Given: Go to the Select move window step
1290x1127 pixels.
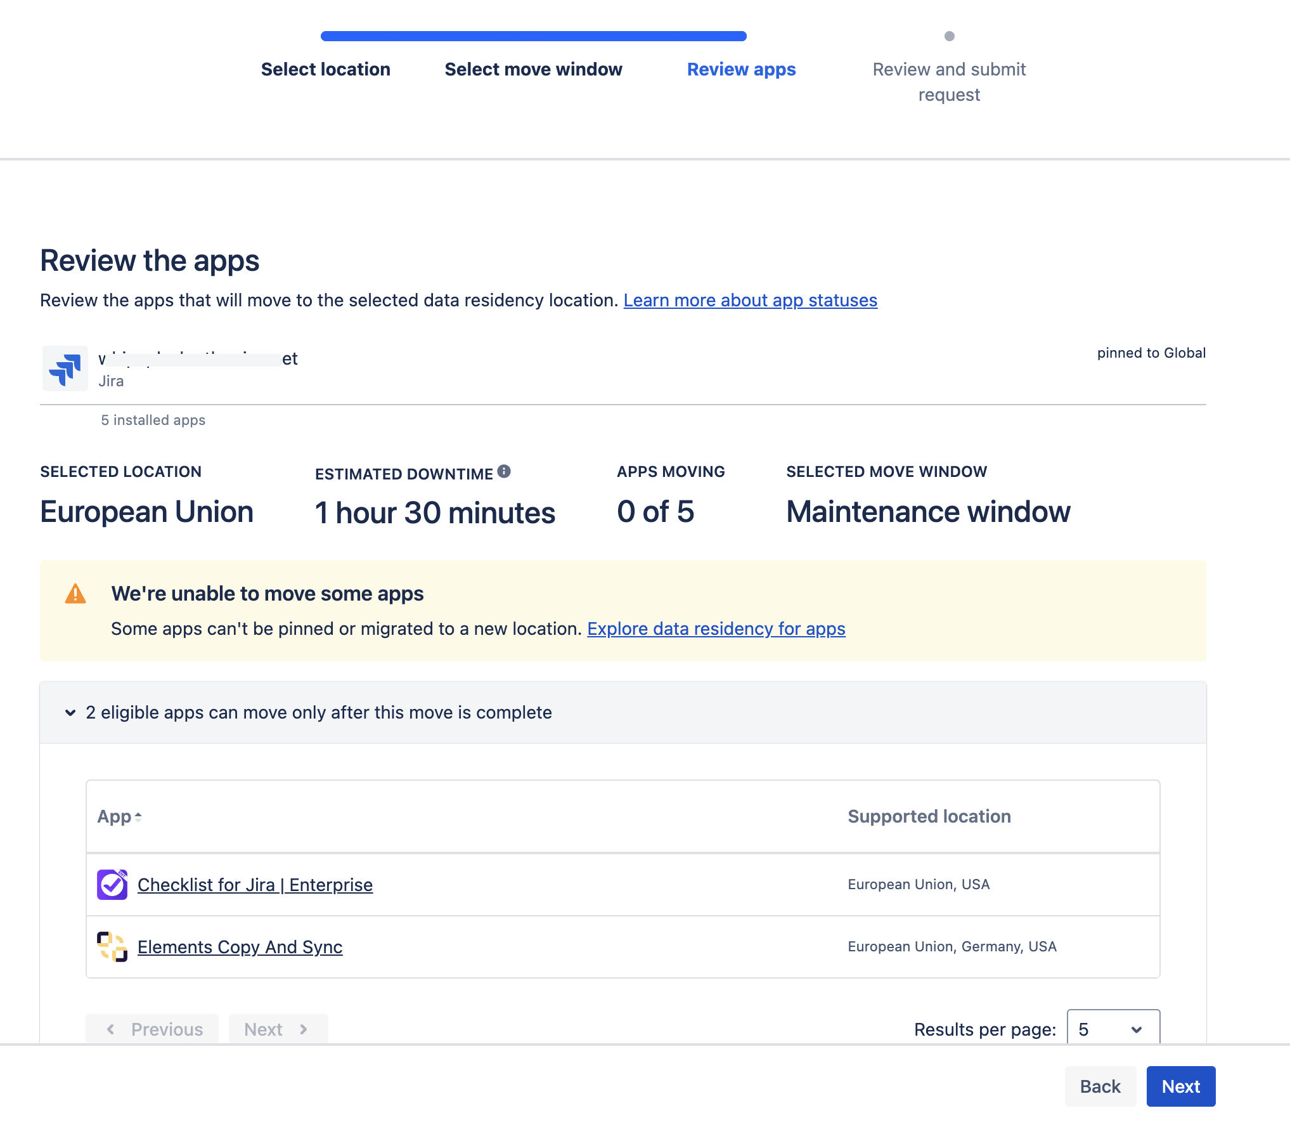Looking at the screenshot, I should click(533, 69).
